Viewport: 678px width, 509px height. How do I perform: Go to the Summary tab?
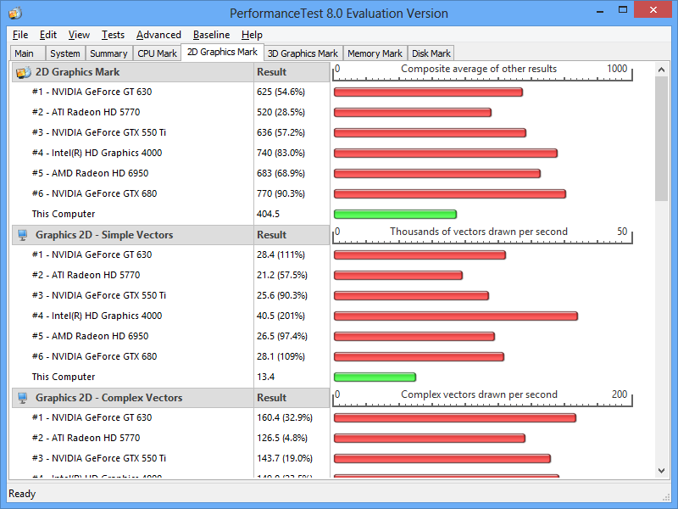pyautogui.click(x=109, y=53)
